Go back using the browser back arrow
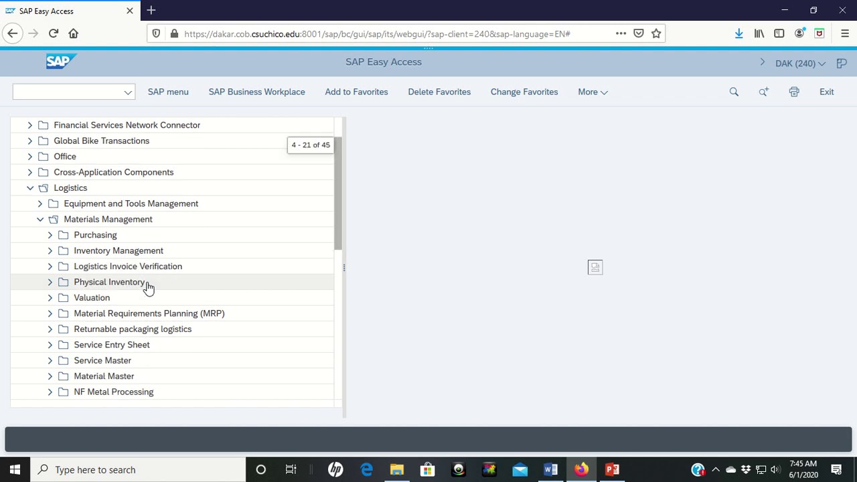Screen dimensions: 857x482 click(x=13, y=33)
